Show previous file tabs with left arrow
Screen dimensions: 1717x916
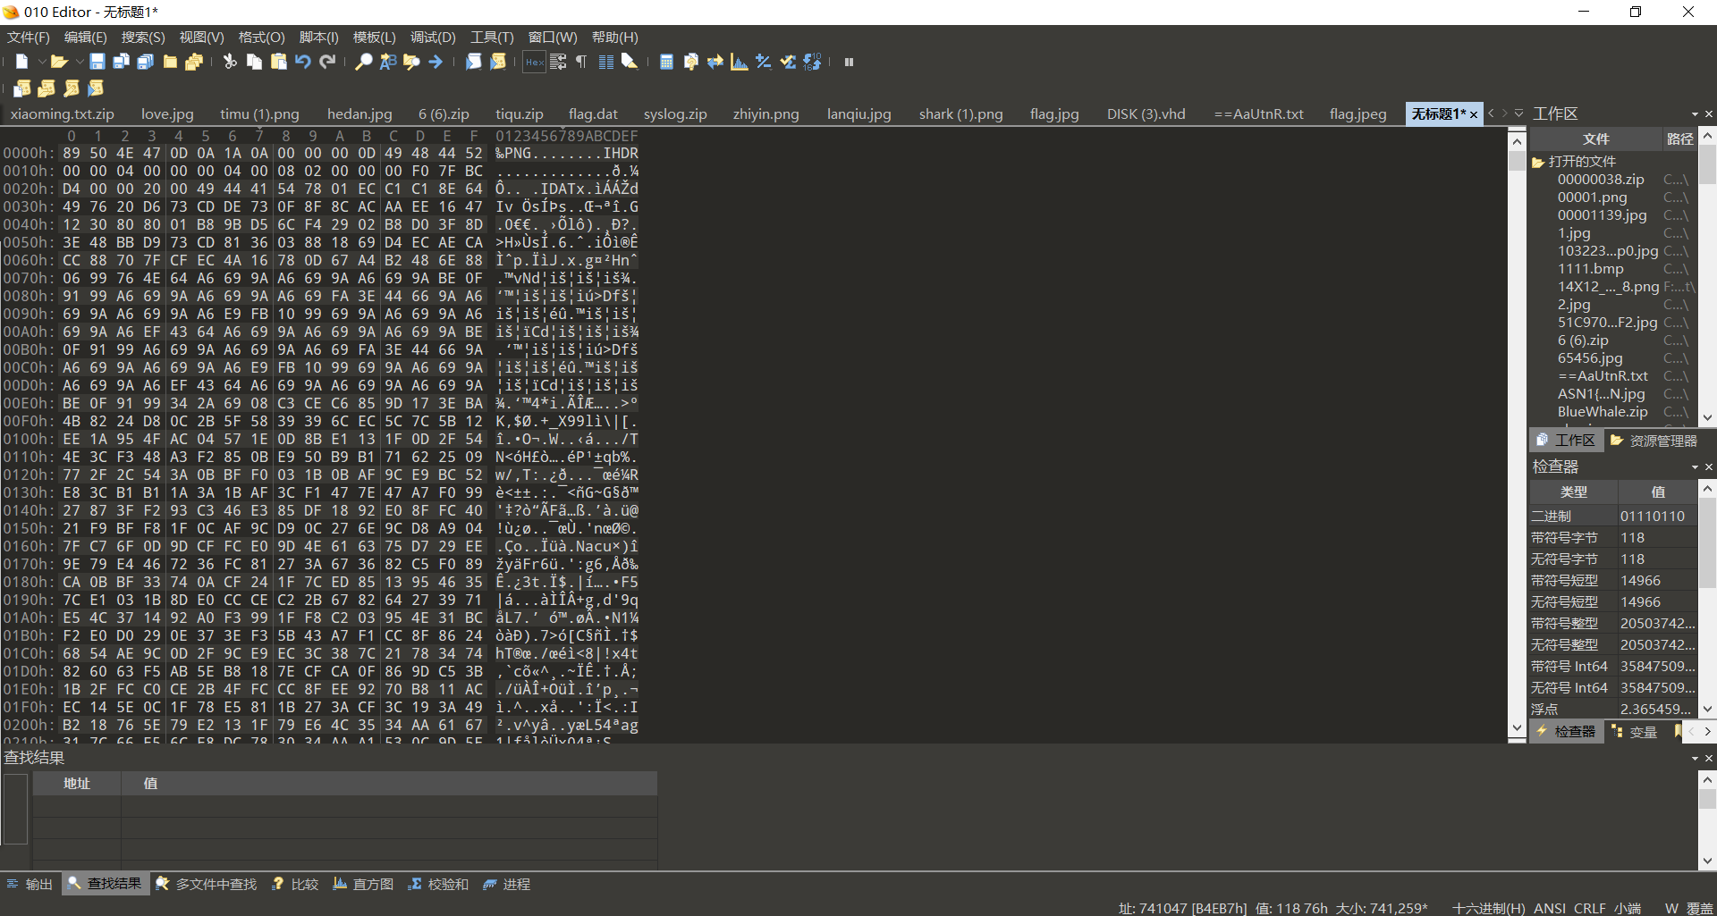(x=1491, y=113)
